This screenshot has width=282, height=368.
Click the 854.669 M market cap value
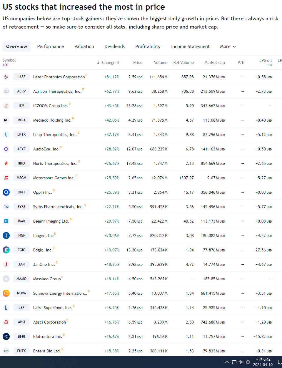click(x=213, y=163)
